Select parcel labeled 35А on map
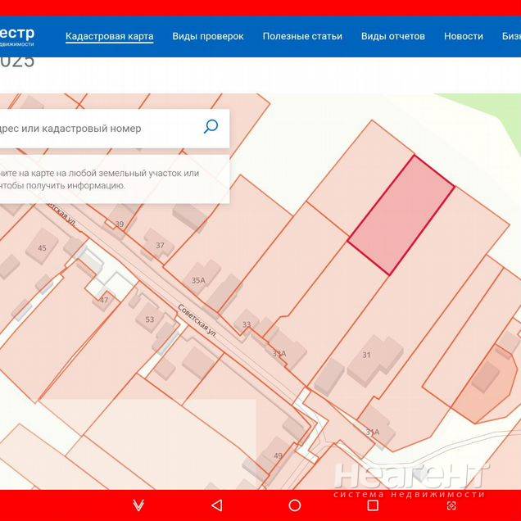Viewport: 521px width, 521px height. coord(198,279)
